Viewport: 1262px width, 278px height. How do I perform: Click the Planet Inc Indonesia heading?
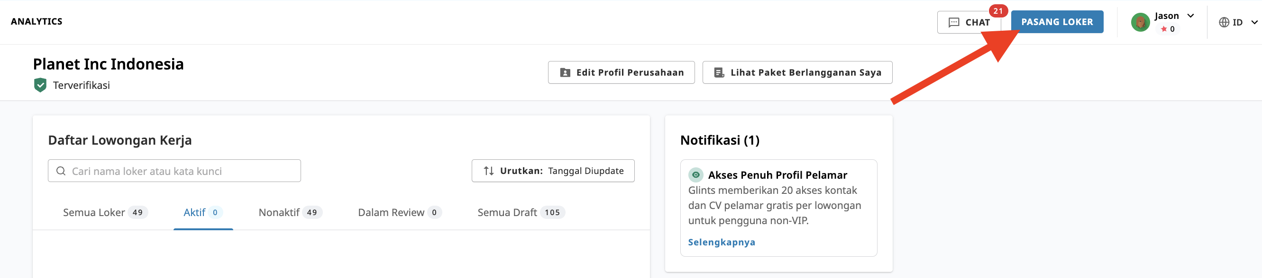[x=108, y=64]
